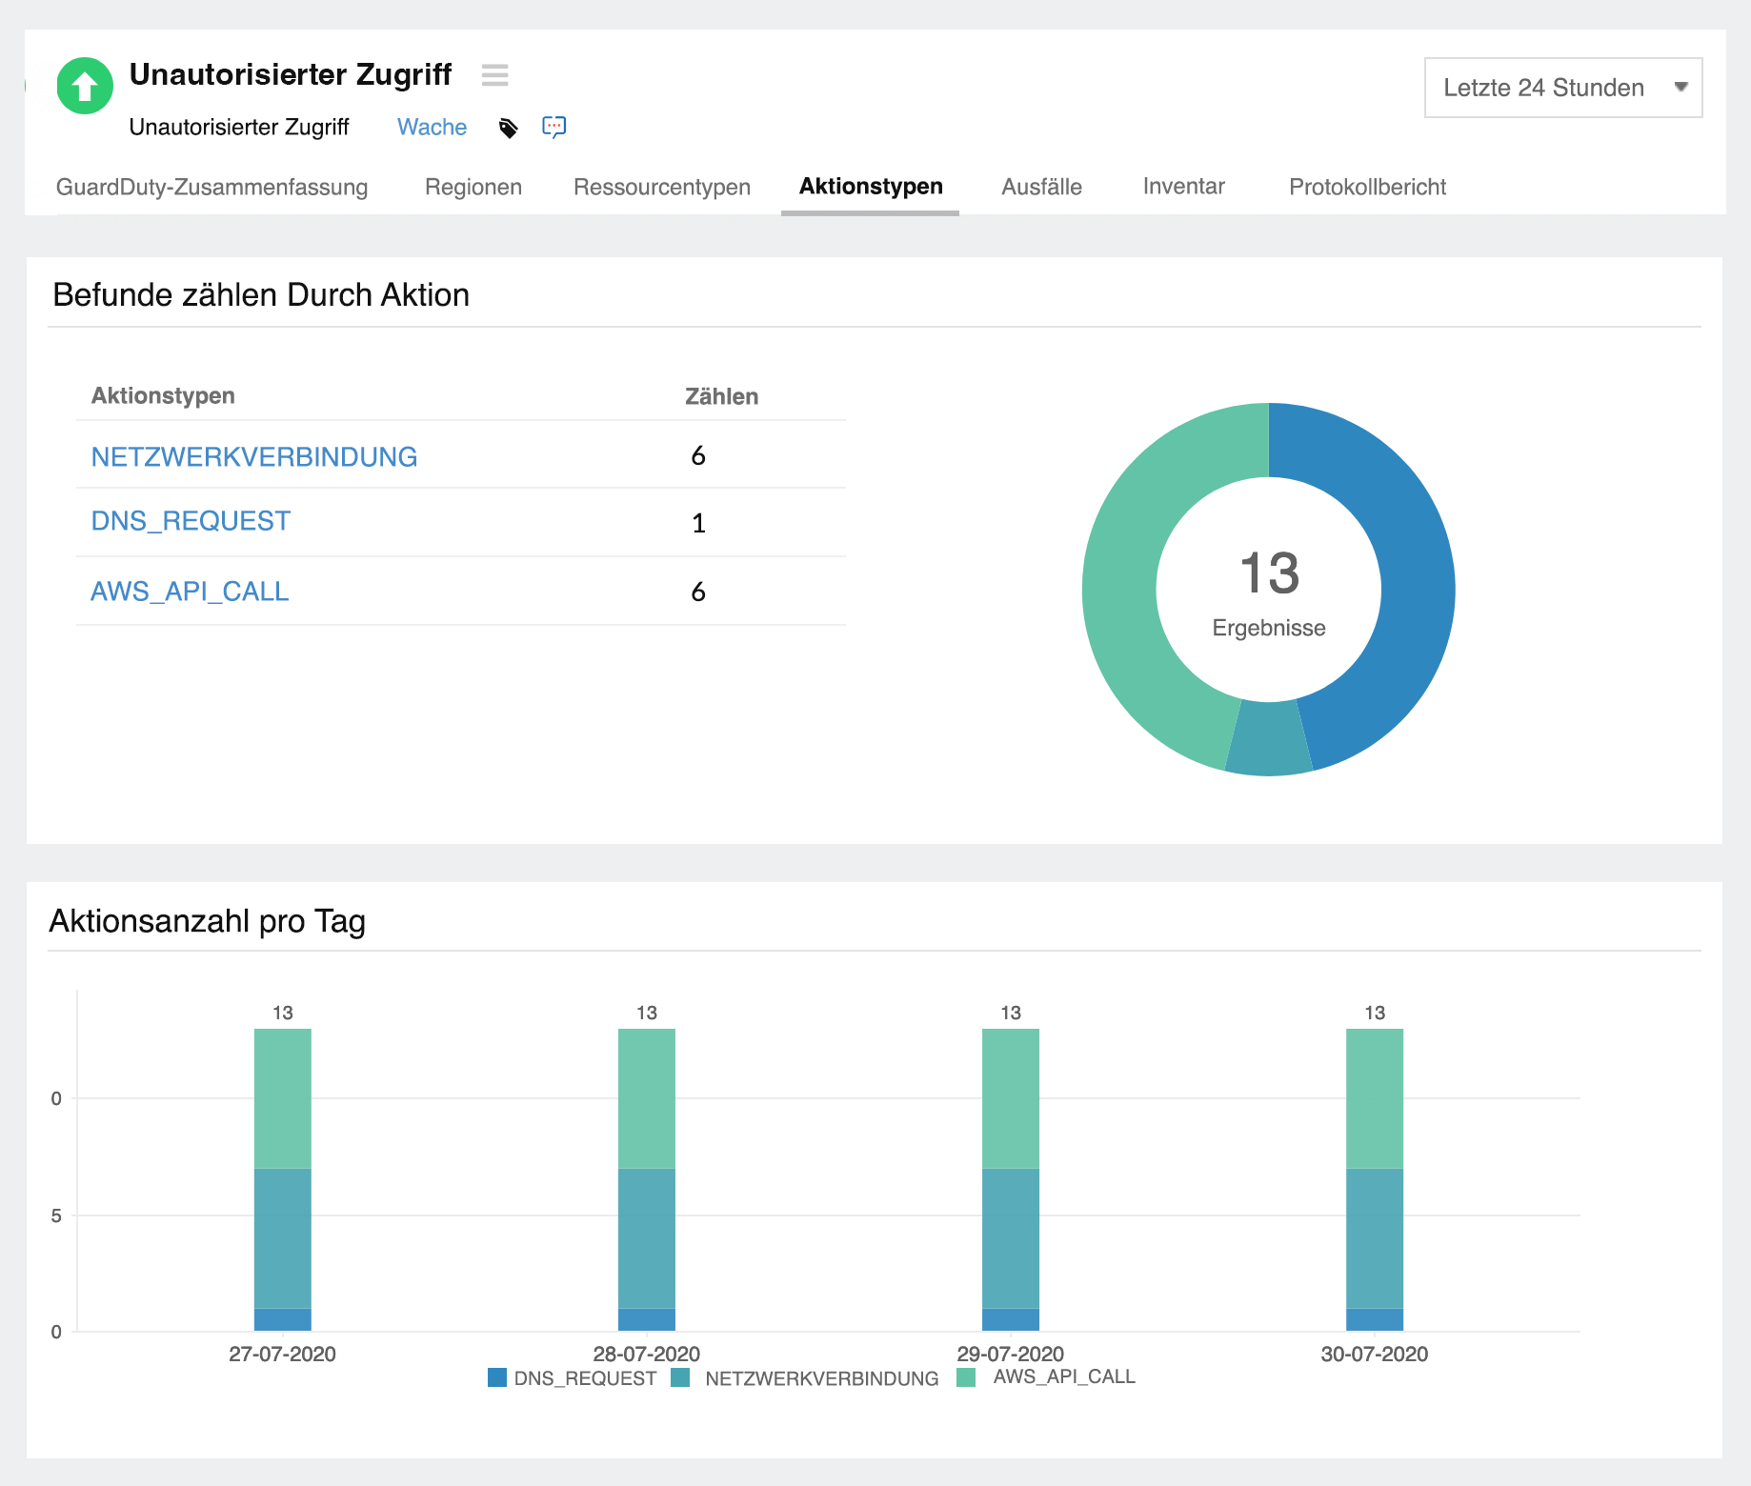Click the Wache link under the title
This screenshot has height=1486, width=1751.
[x=431, y=127]
